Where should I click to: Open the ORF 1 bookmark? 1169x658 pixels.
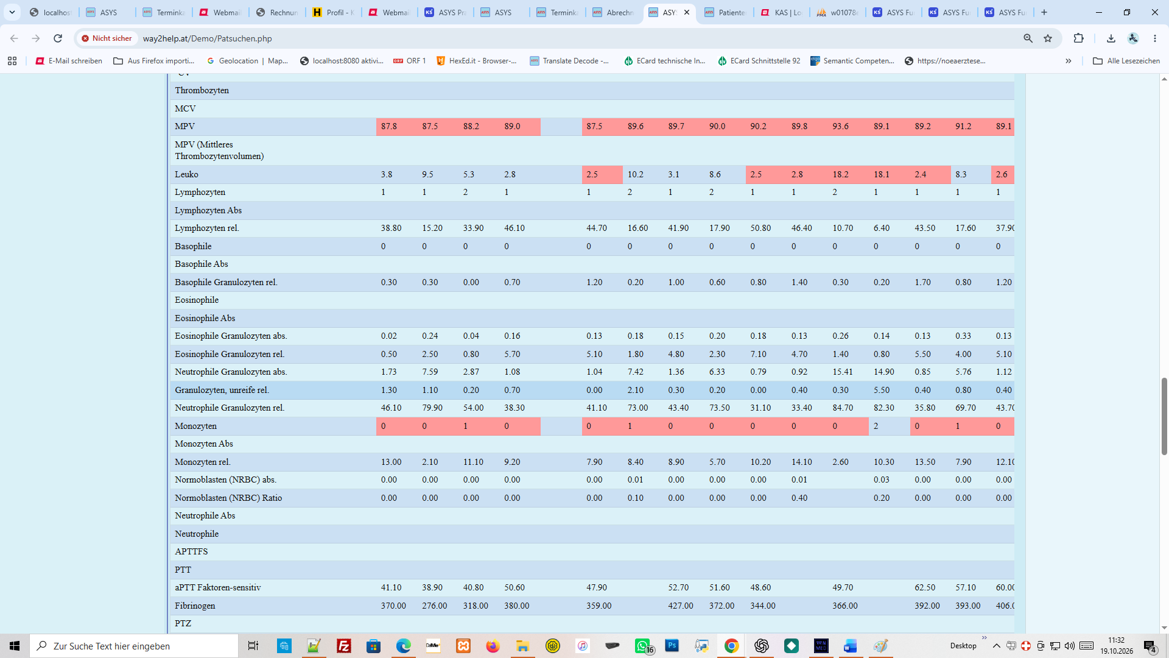point(409,61)
